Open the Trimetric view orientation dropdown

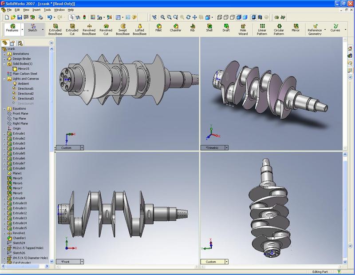click(227, 147)
